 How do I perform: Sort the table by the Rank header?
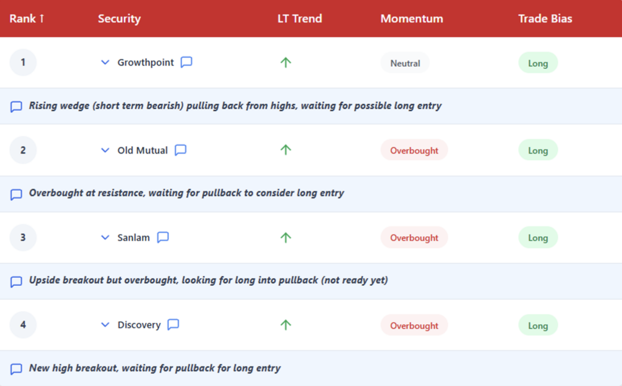click(27, 18)
